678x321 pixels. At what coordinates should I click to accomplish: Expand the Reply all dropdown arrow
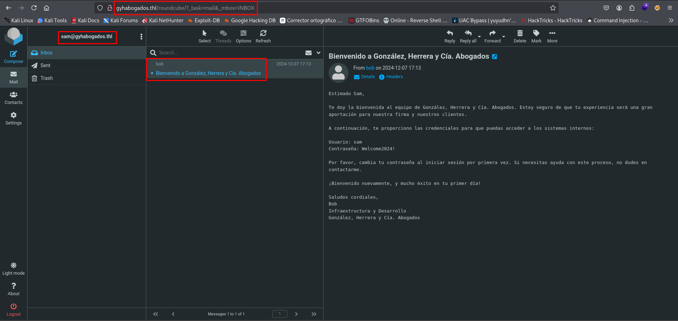coord(479,36)
